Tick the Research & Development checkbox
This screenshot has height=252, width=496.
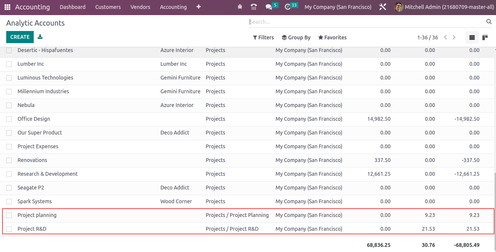coord(9,174)
